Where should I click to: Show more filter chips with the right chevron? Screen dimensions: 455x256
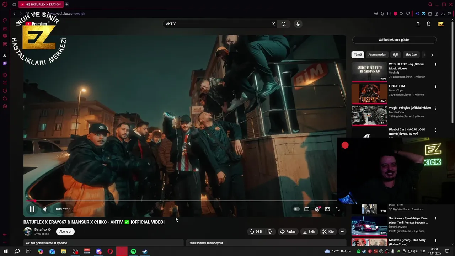point(432,55)
